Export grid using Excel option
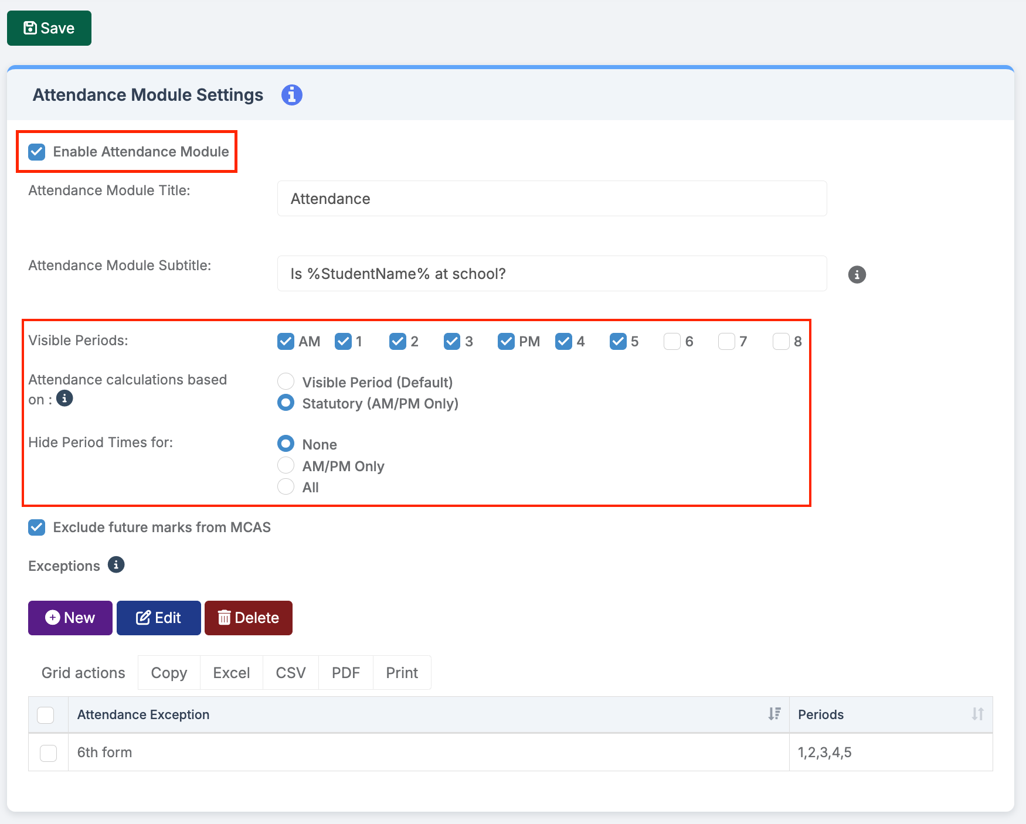This screenshot has height=824, width=1026. (x=232, y=673)
